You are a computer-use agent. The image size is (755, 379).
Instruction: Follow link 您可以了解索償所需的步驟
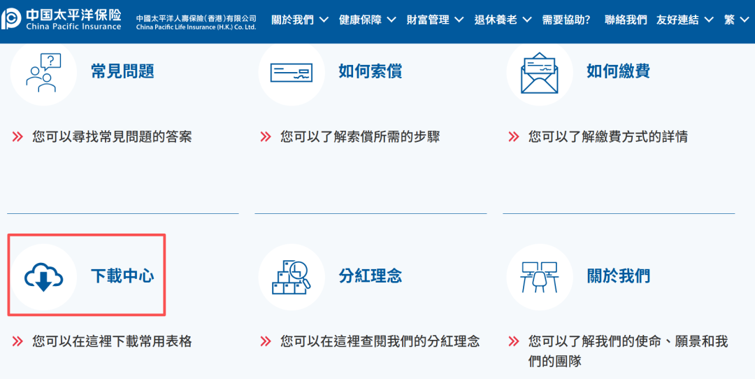[360, 137]
